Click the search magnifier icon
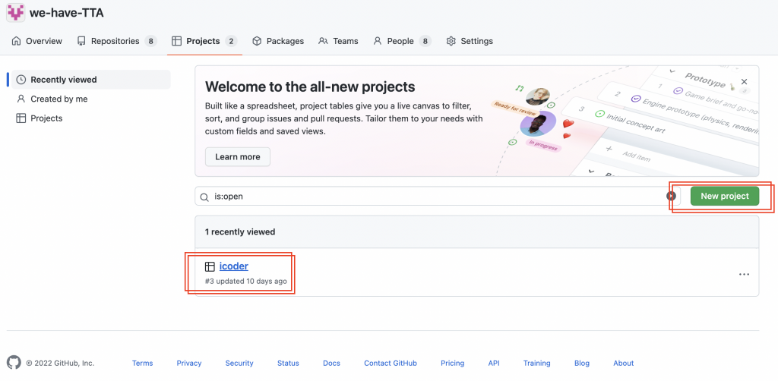The width and height of the screenshot is (778, 381). tap(204, 197)
